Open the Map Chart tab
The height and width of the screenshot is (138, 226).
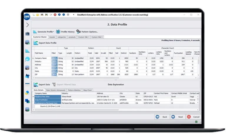point(87,90)
